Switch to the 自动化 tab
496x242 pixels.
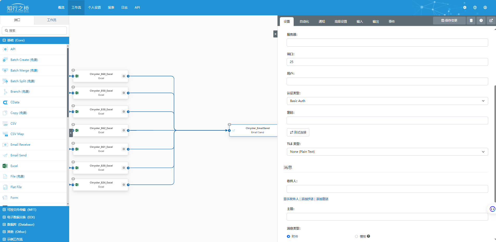coord(304,22)
